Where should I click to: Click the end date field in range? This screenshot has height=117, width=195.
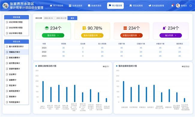[60, 18]
